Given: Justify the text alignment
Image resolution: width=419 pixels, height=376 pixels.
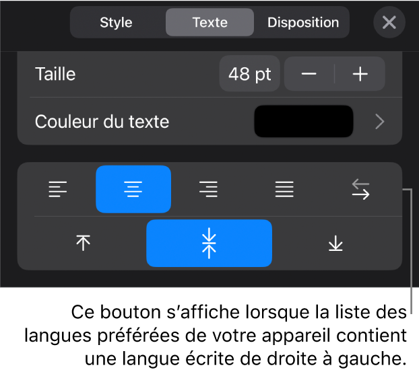Looking at the screenshot, I should tap(284, 189).
